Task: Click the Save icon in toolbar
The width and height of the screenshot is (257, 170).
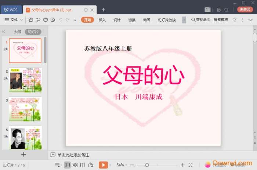Action: (x=31, y=20)
